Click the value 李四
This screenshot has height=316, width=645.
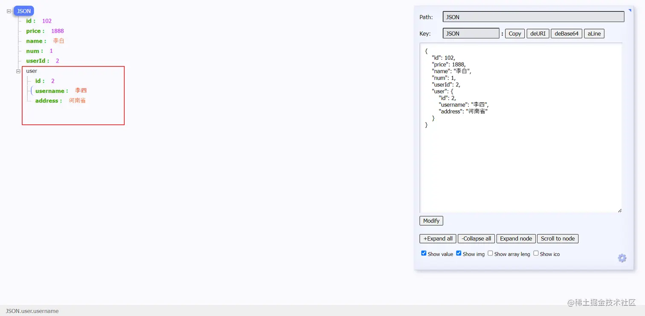click(x=81, y=91)
